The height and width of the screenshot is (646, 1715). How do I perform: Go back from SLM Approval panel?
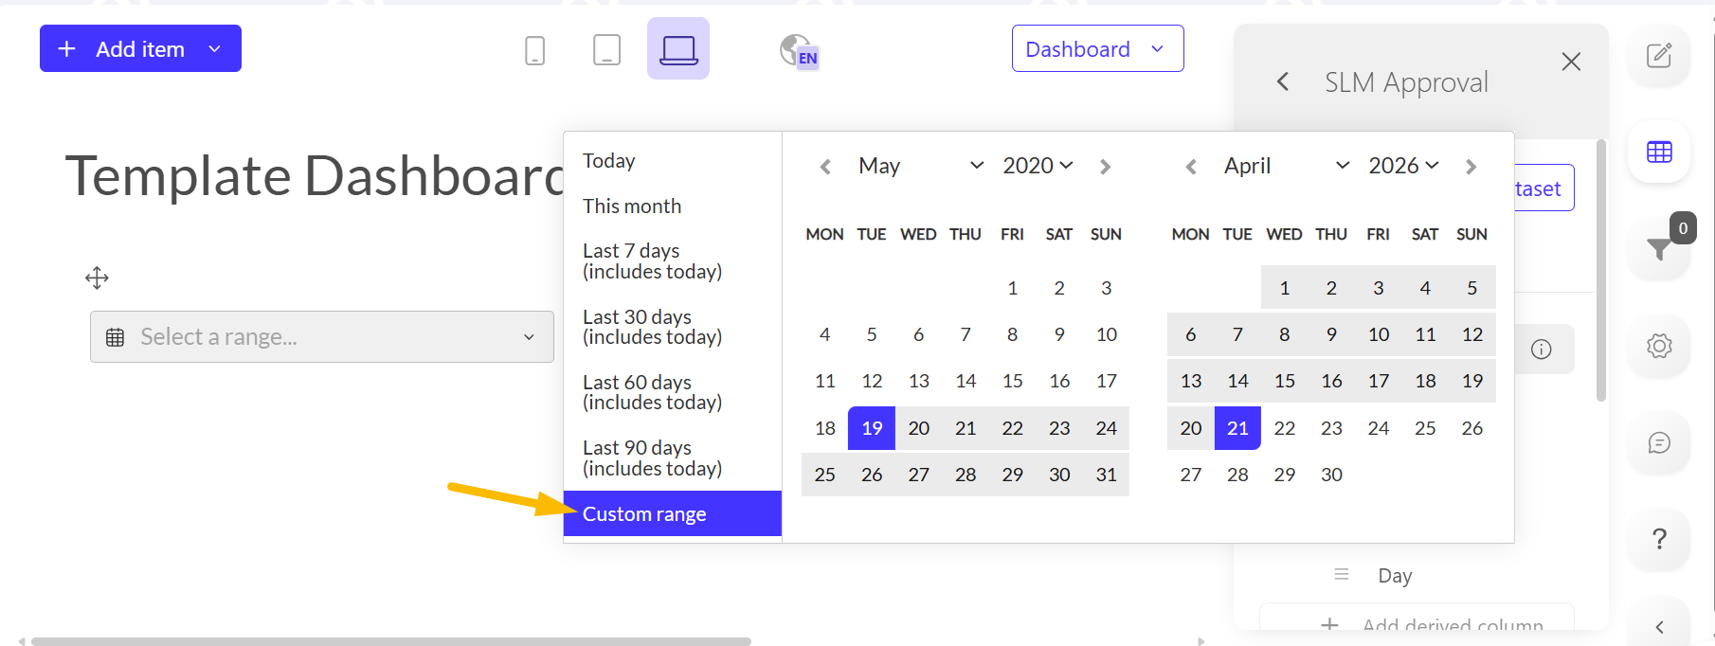point(1283,81)
